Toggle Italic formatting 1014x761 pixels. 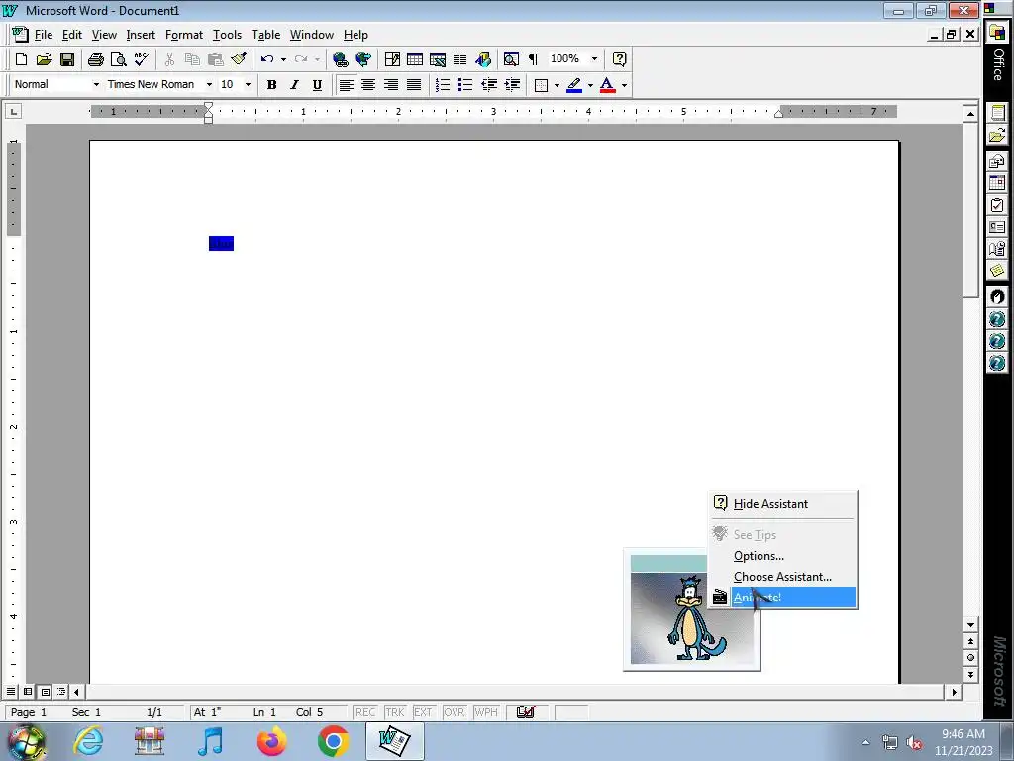294,85
